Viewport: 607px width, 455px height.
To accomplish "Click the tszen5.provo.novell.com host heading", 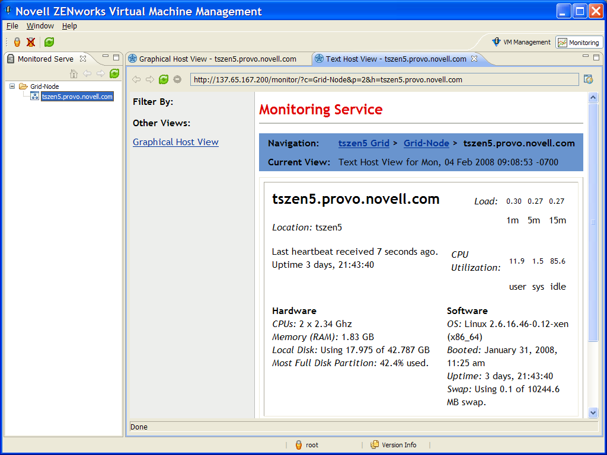I will pyautogui.click(x=356, y=199).
